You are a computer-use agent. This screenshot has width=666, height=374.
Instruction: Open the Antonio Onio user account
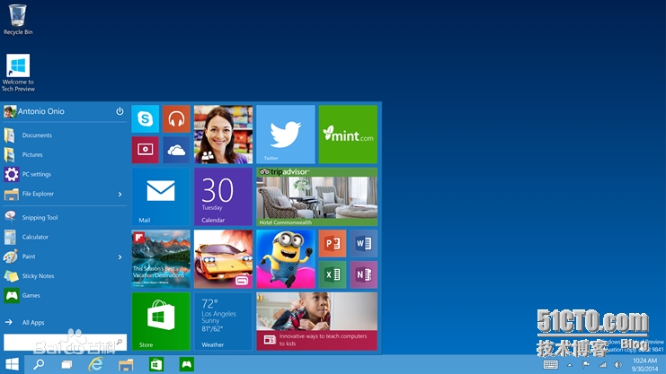(34, 111)
